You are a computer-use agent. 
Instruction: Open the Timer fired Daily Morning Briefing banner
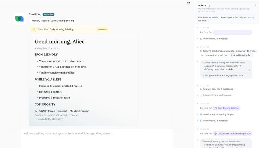coord(70,29)
